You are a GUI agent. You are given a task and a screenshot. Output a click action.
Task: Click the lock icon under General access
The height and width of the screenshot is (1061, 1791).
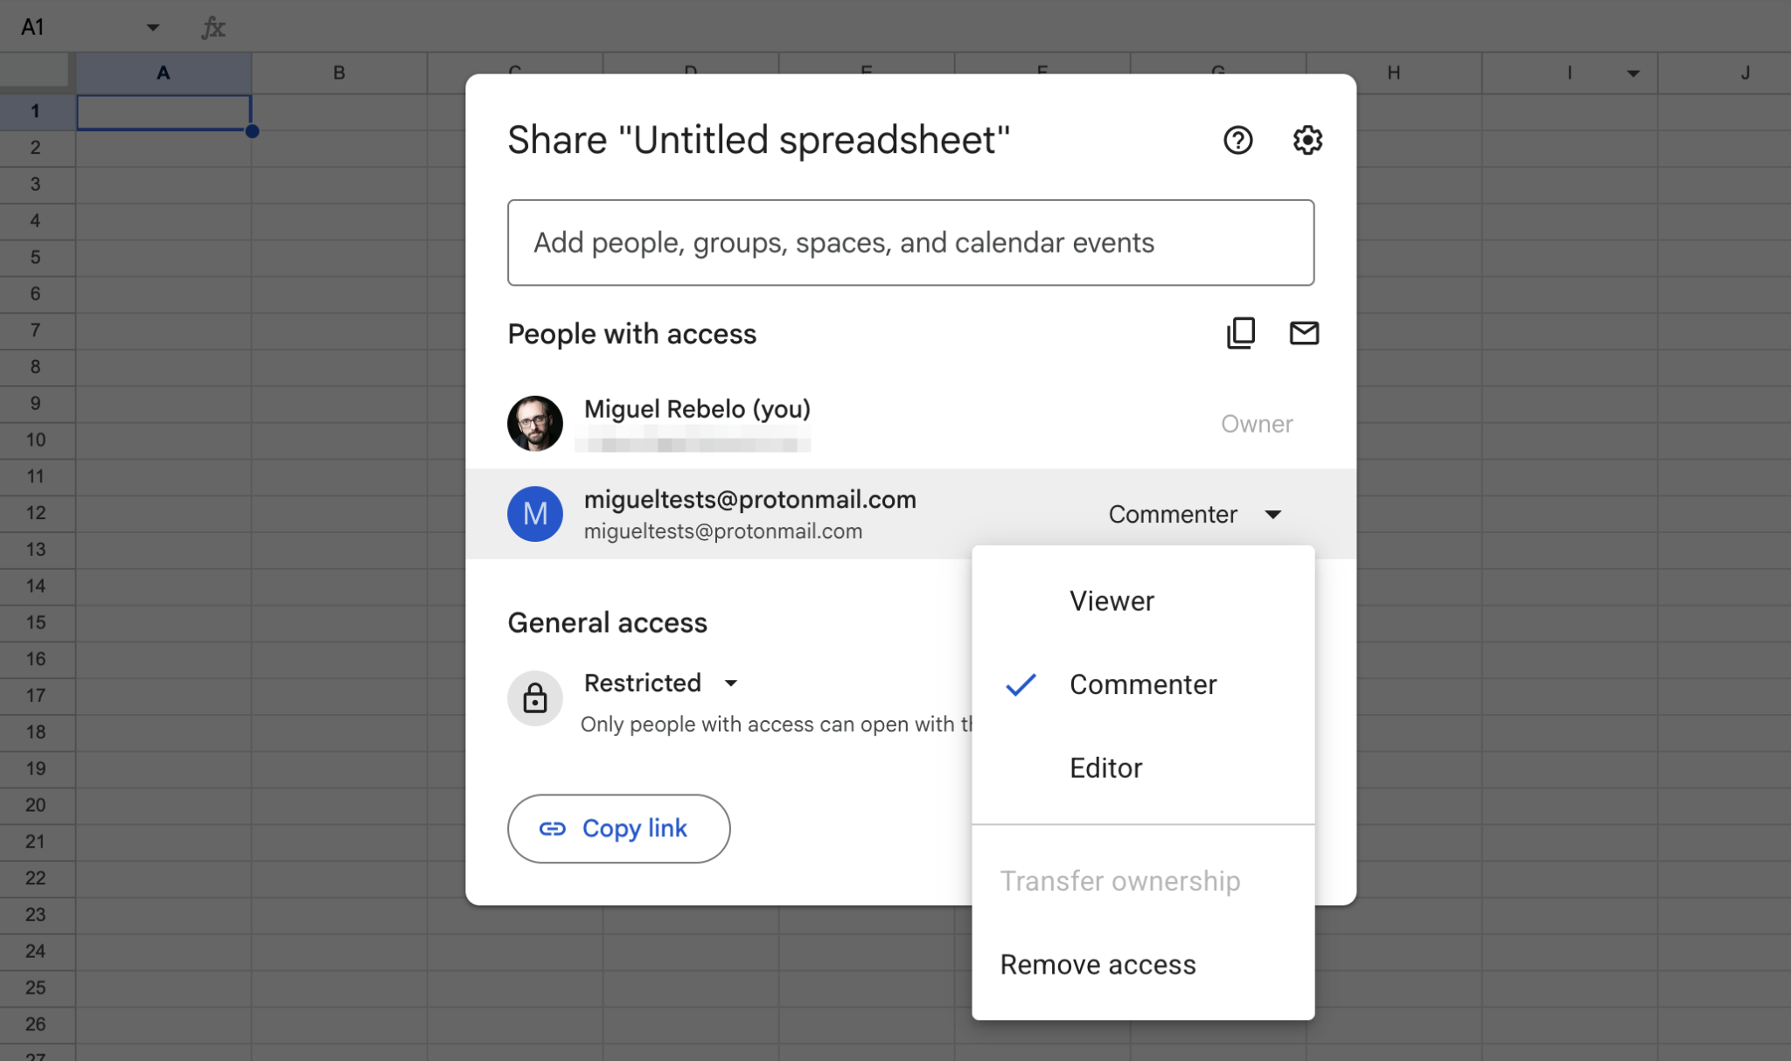click(534, 698)
